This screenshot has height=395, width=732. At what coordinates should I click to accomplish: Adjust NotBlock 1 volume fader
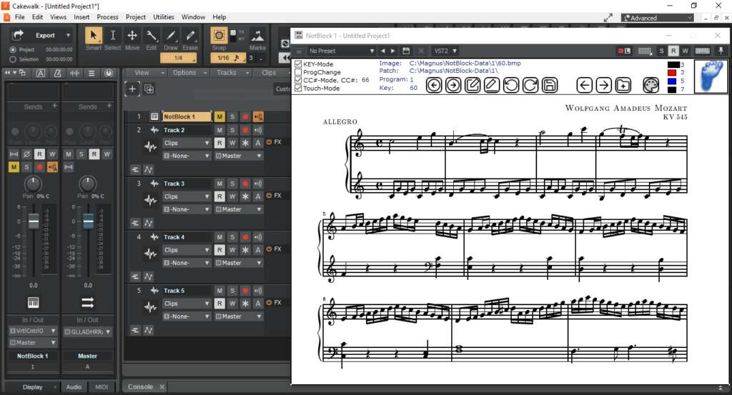pos(34,221)
